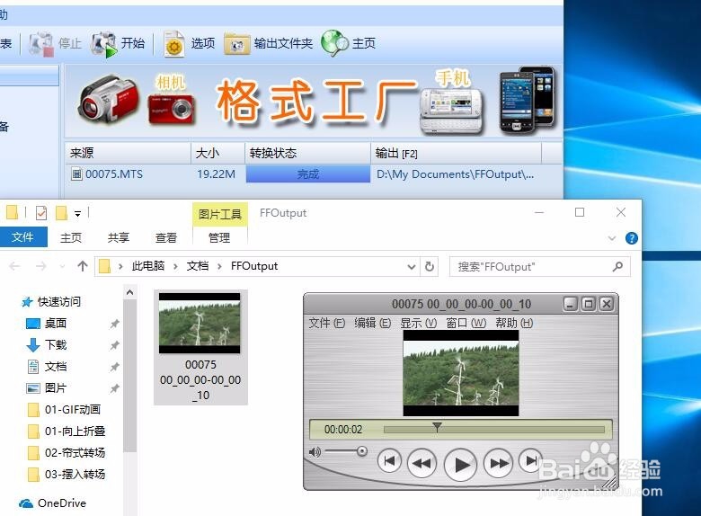Click the Stop (停止) toolbar icon

coord(41,43)
